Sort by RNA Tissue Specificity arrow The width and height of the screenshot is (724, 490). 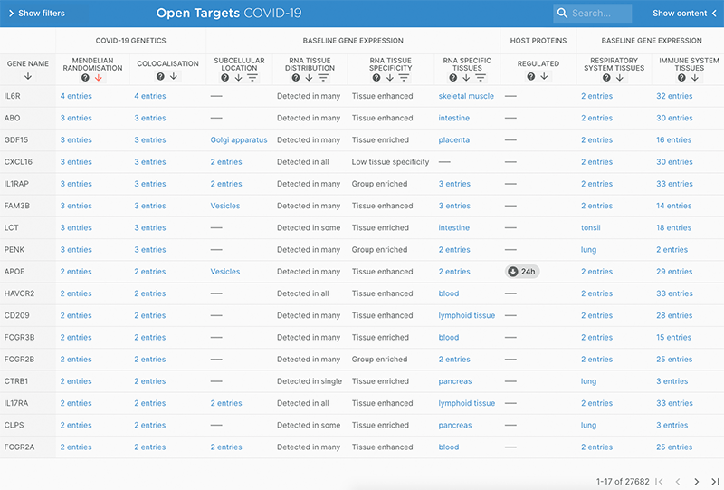(390, 78)
